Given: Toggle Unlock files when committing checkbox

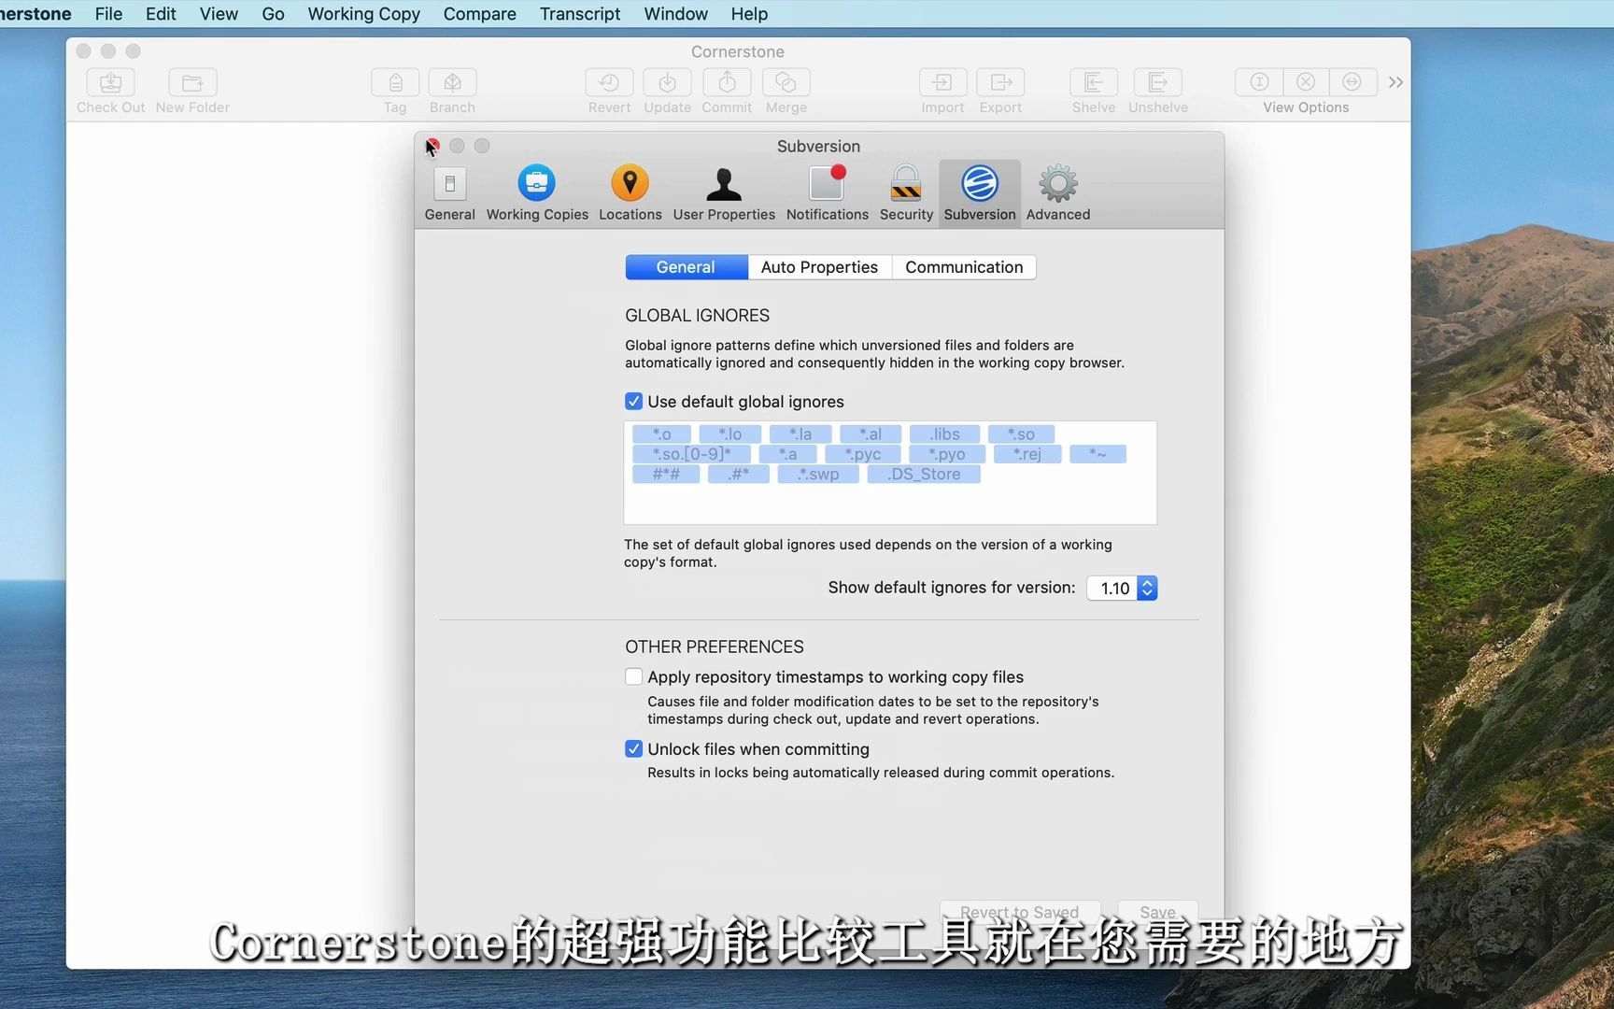Looking at the screenshot, I should pyautogui.click(x=633, y=749).
